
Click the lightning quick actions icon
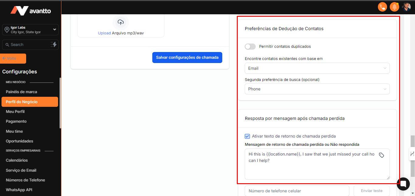click(54, 44)
